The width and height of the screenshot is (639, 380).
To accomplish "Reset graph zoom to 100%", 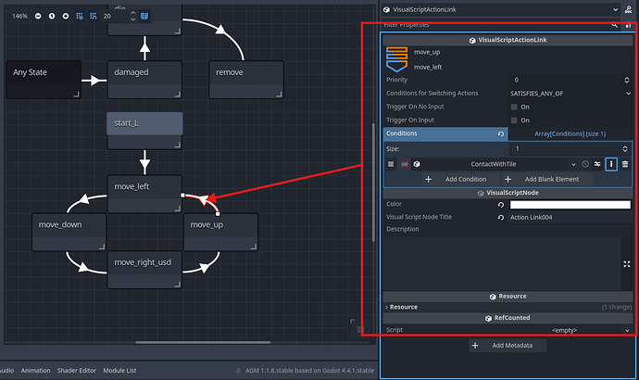I will point(51,17).
